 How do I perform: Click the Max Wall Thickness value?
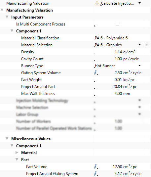[x=122, y=94]
